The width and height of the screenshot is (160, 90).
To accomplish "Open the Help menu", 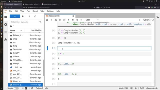I will (x=58, y=11).
